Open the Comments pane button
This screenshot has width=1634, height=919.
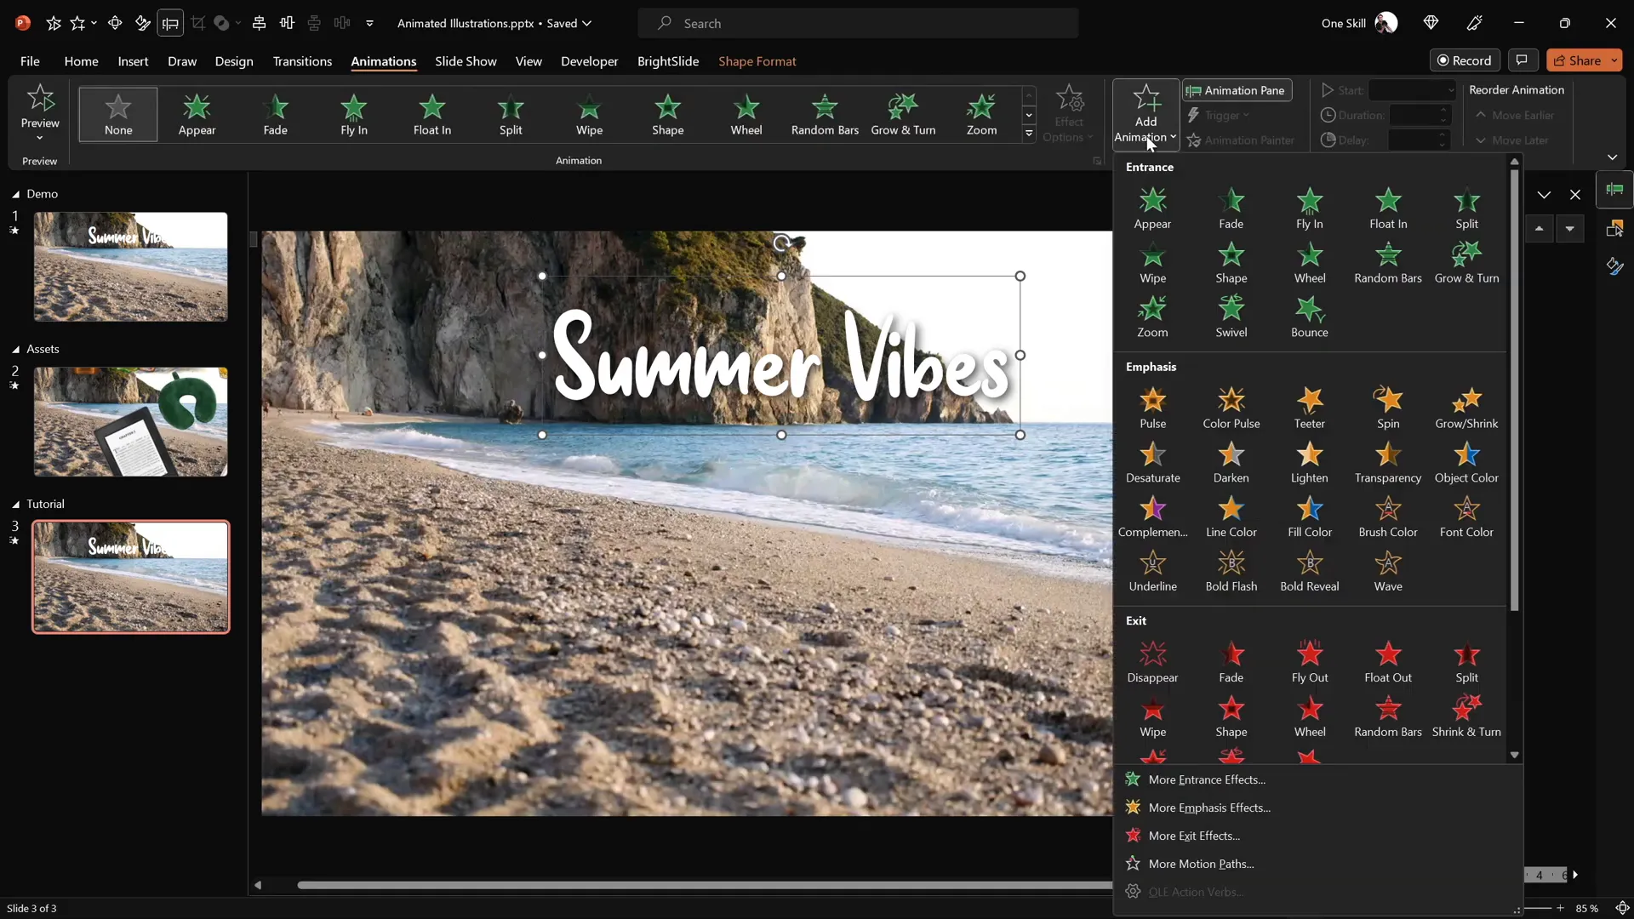click(x=1522, y=60)
